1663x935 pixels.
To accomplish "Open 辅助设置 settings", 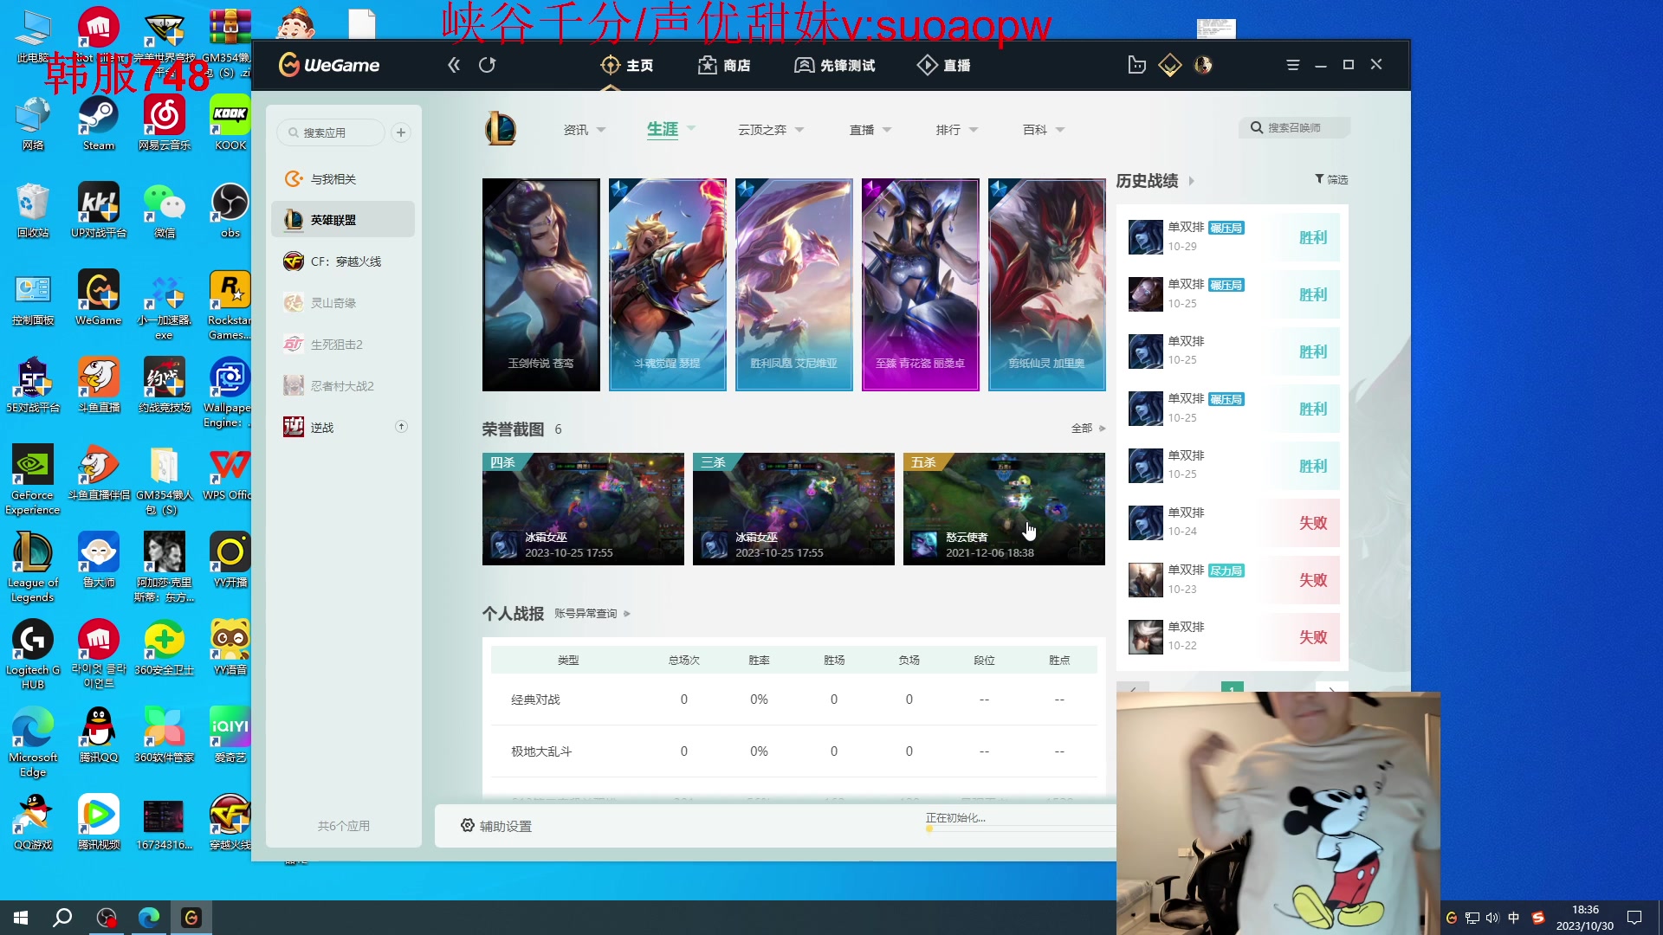I will point(496,826).
